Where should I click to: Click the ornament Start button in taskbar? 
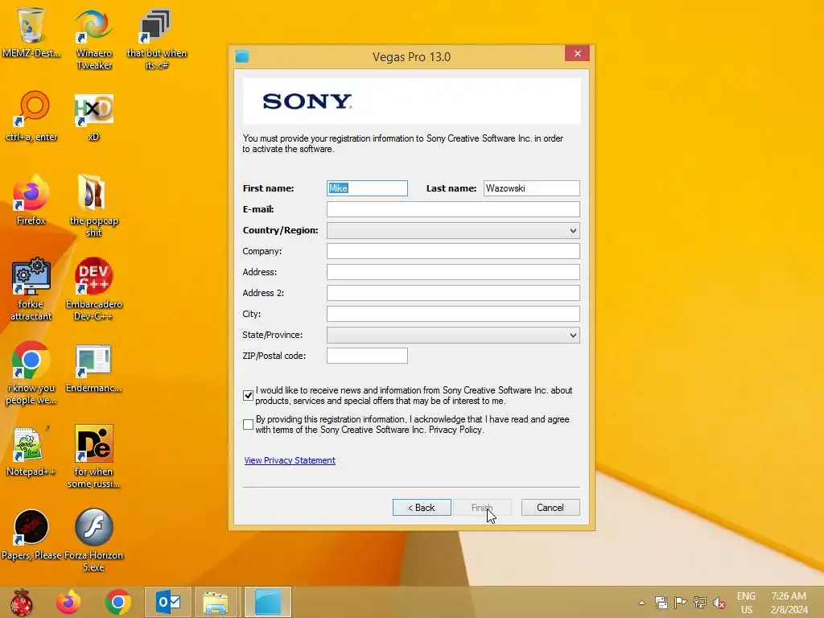[x=22, y=602]
